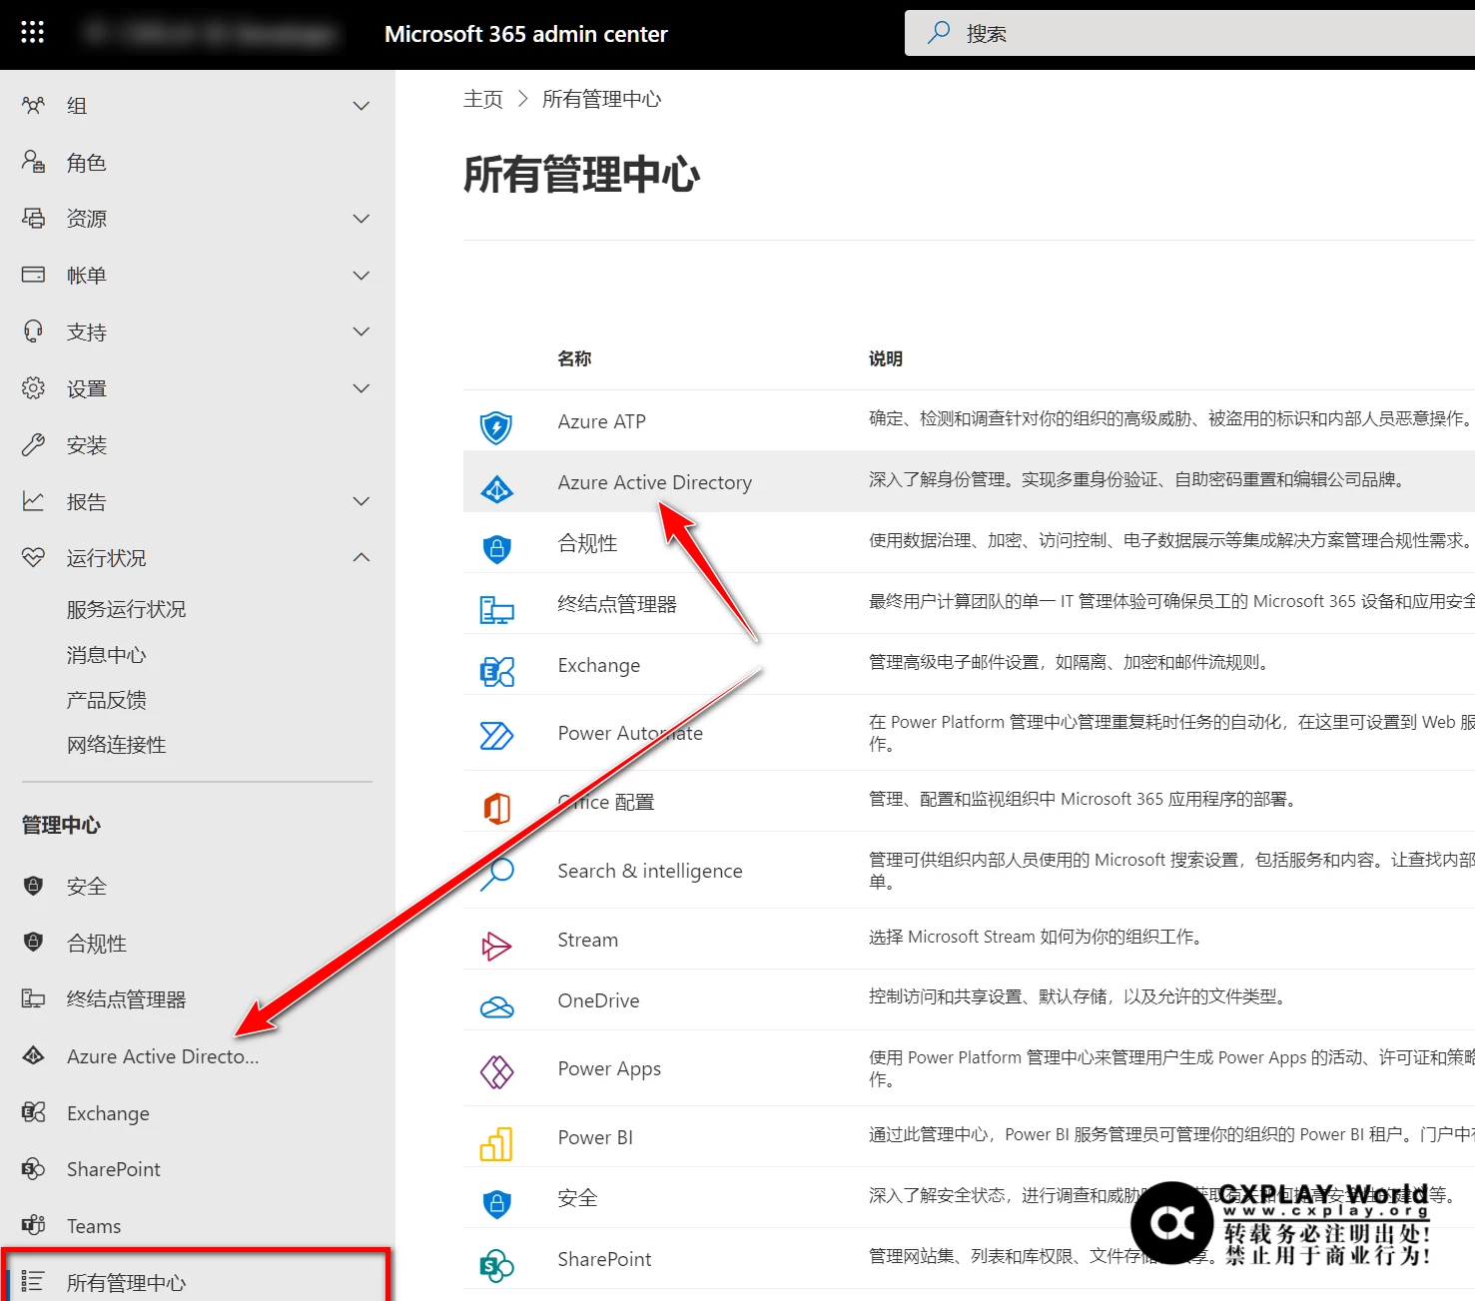The image size is (1475, 1301).
Task: Click the Office 配置 icon in table
Action: [x=496, y=808]
